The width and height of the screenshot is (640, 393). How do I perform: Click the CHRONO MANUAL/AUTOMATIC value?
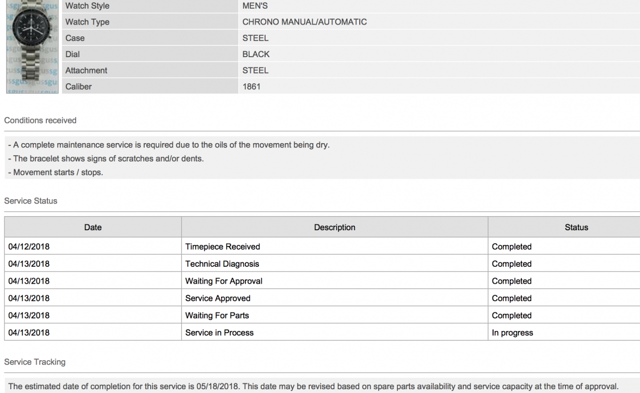pos(304,22)
